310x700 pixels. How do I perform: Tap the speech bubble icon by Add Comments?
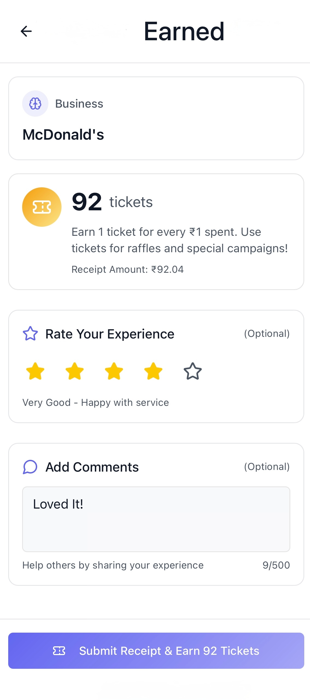(30, 467)
